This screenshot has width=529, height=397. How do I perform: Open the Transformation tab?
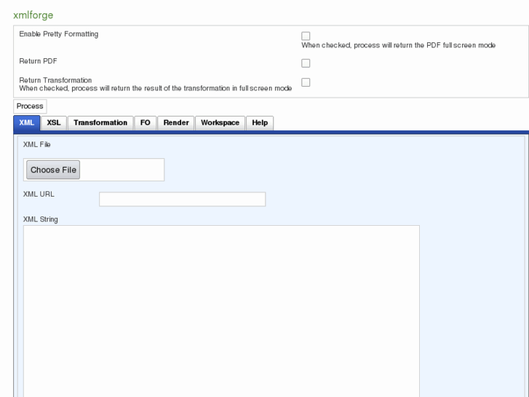[100, 122]
